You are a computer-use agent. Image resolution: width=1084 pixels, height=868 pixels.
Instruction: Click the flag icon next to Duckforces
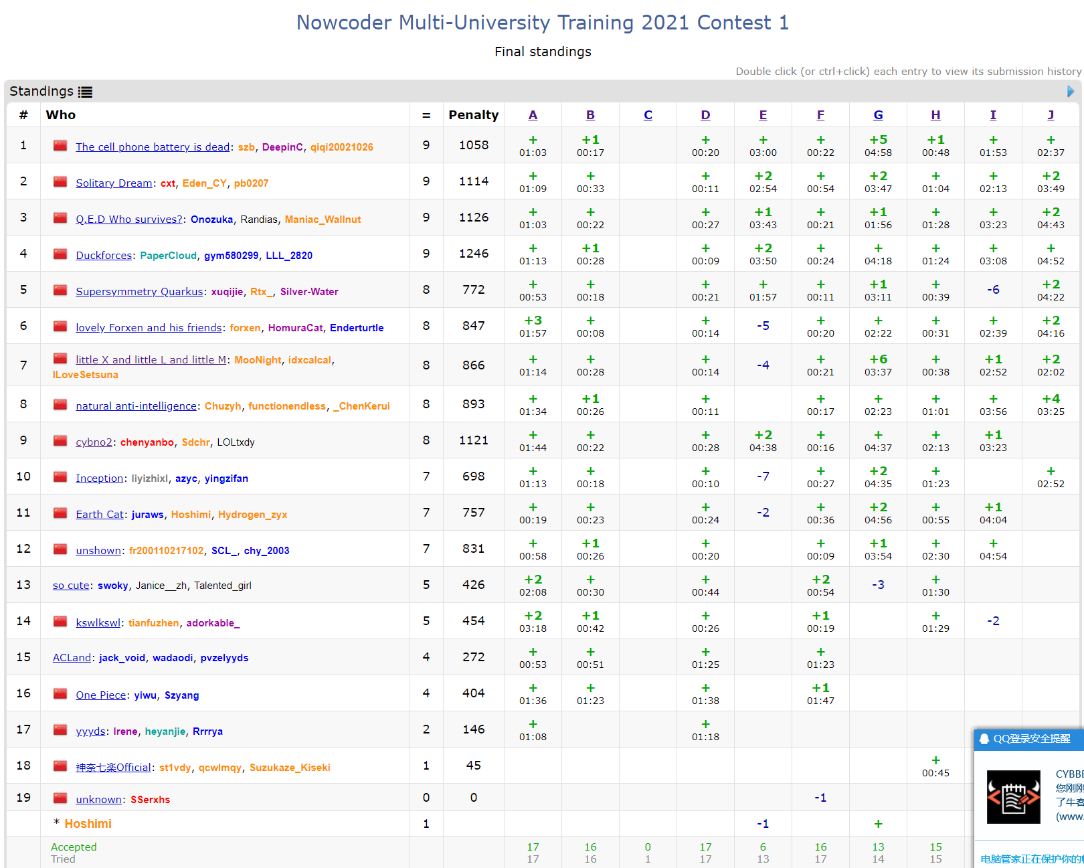(x=60, y=254)
